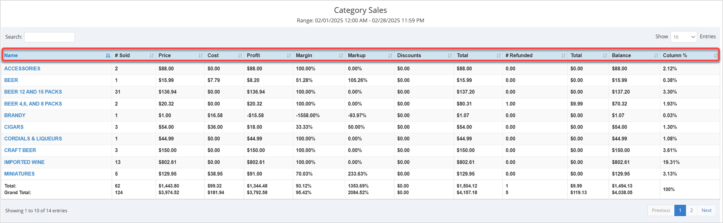Click the Name column sort icon

pos(108,55)
